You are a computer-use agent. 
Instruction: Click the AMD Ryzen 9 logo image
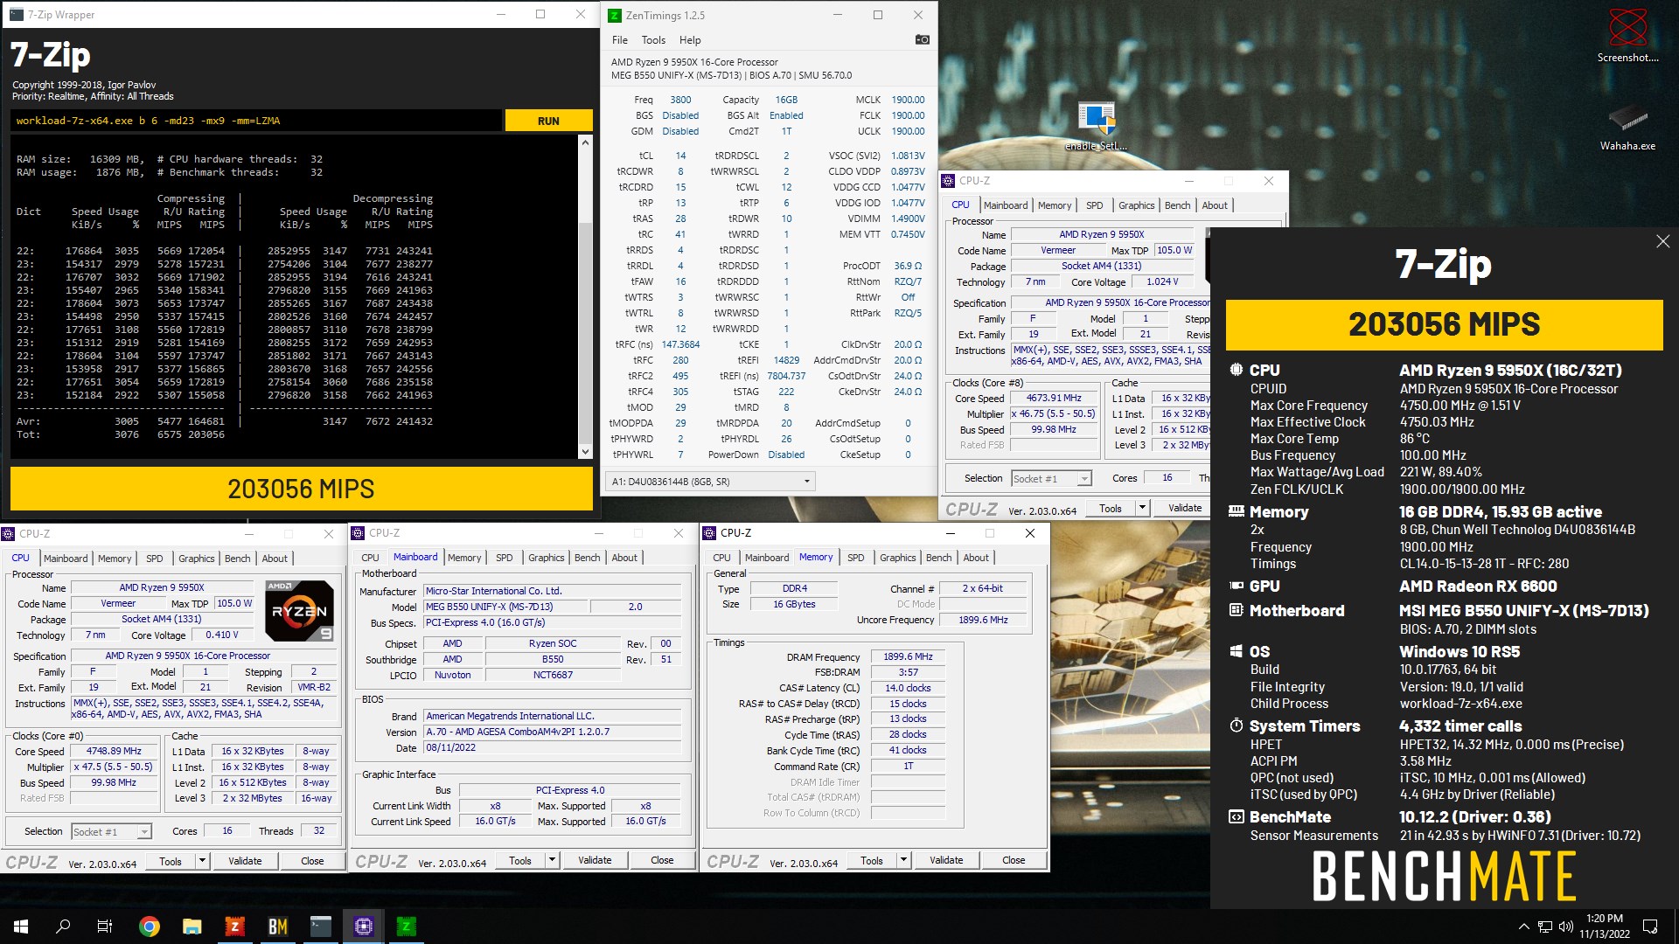pos(299,611)
